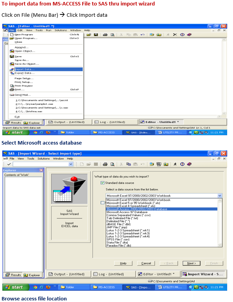The image size is (233, 302).
Task: Click the Clear All X icon in Editor toolbar
Action: point(175,35)
